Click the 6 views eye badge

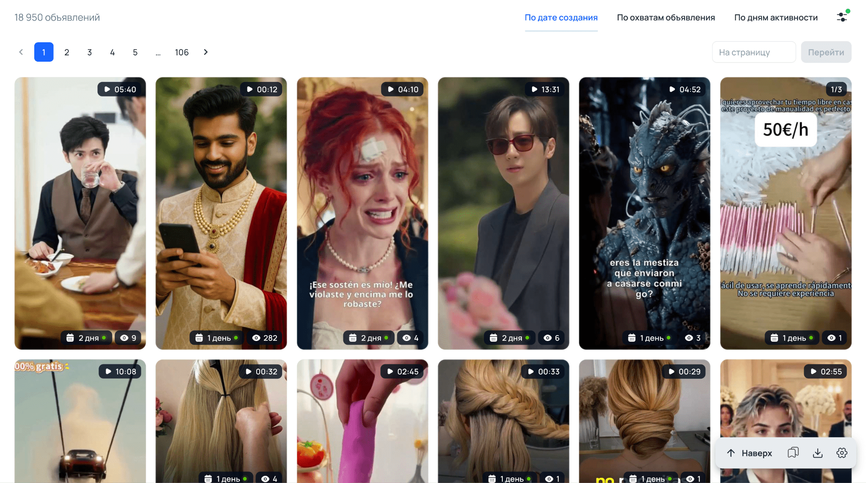pos(551,338)
